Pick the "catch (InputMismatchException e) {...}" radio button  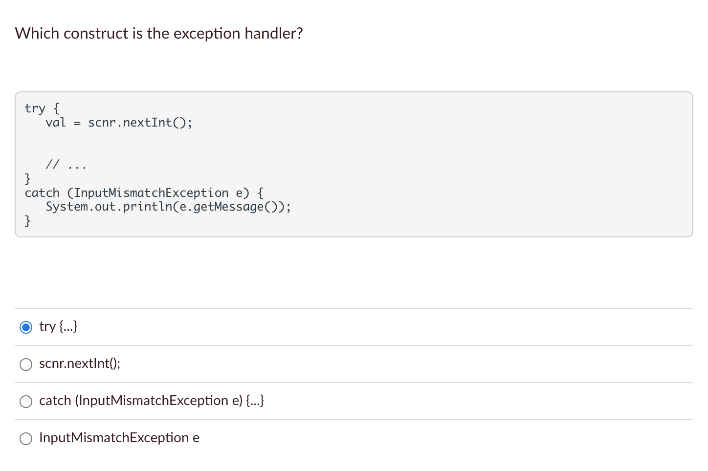26,401
